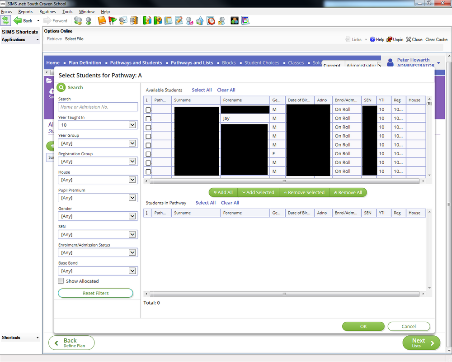
Task: Click the blue Help question icon
Action: [372, 39]
